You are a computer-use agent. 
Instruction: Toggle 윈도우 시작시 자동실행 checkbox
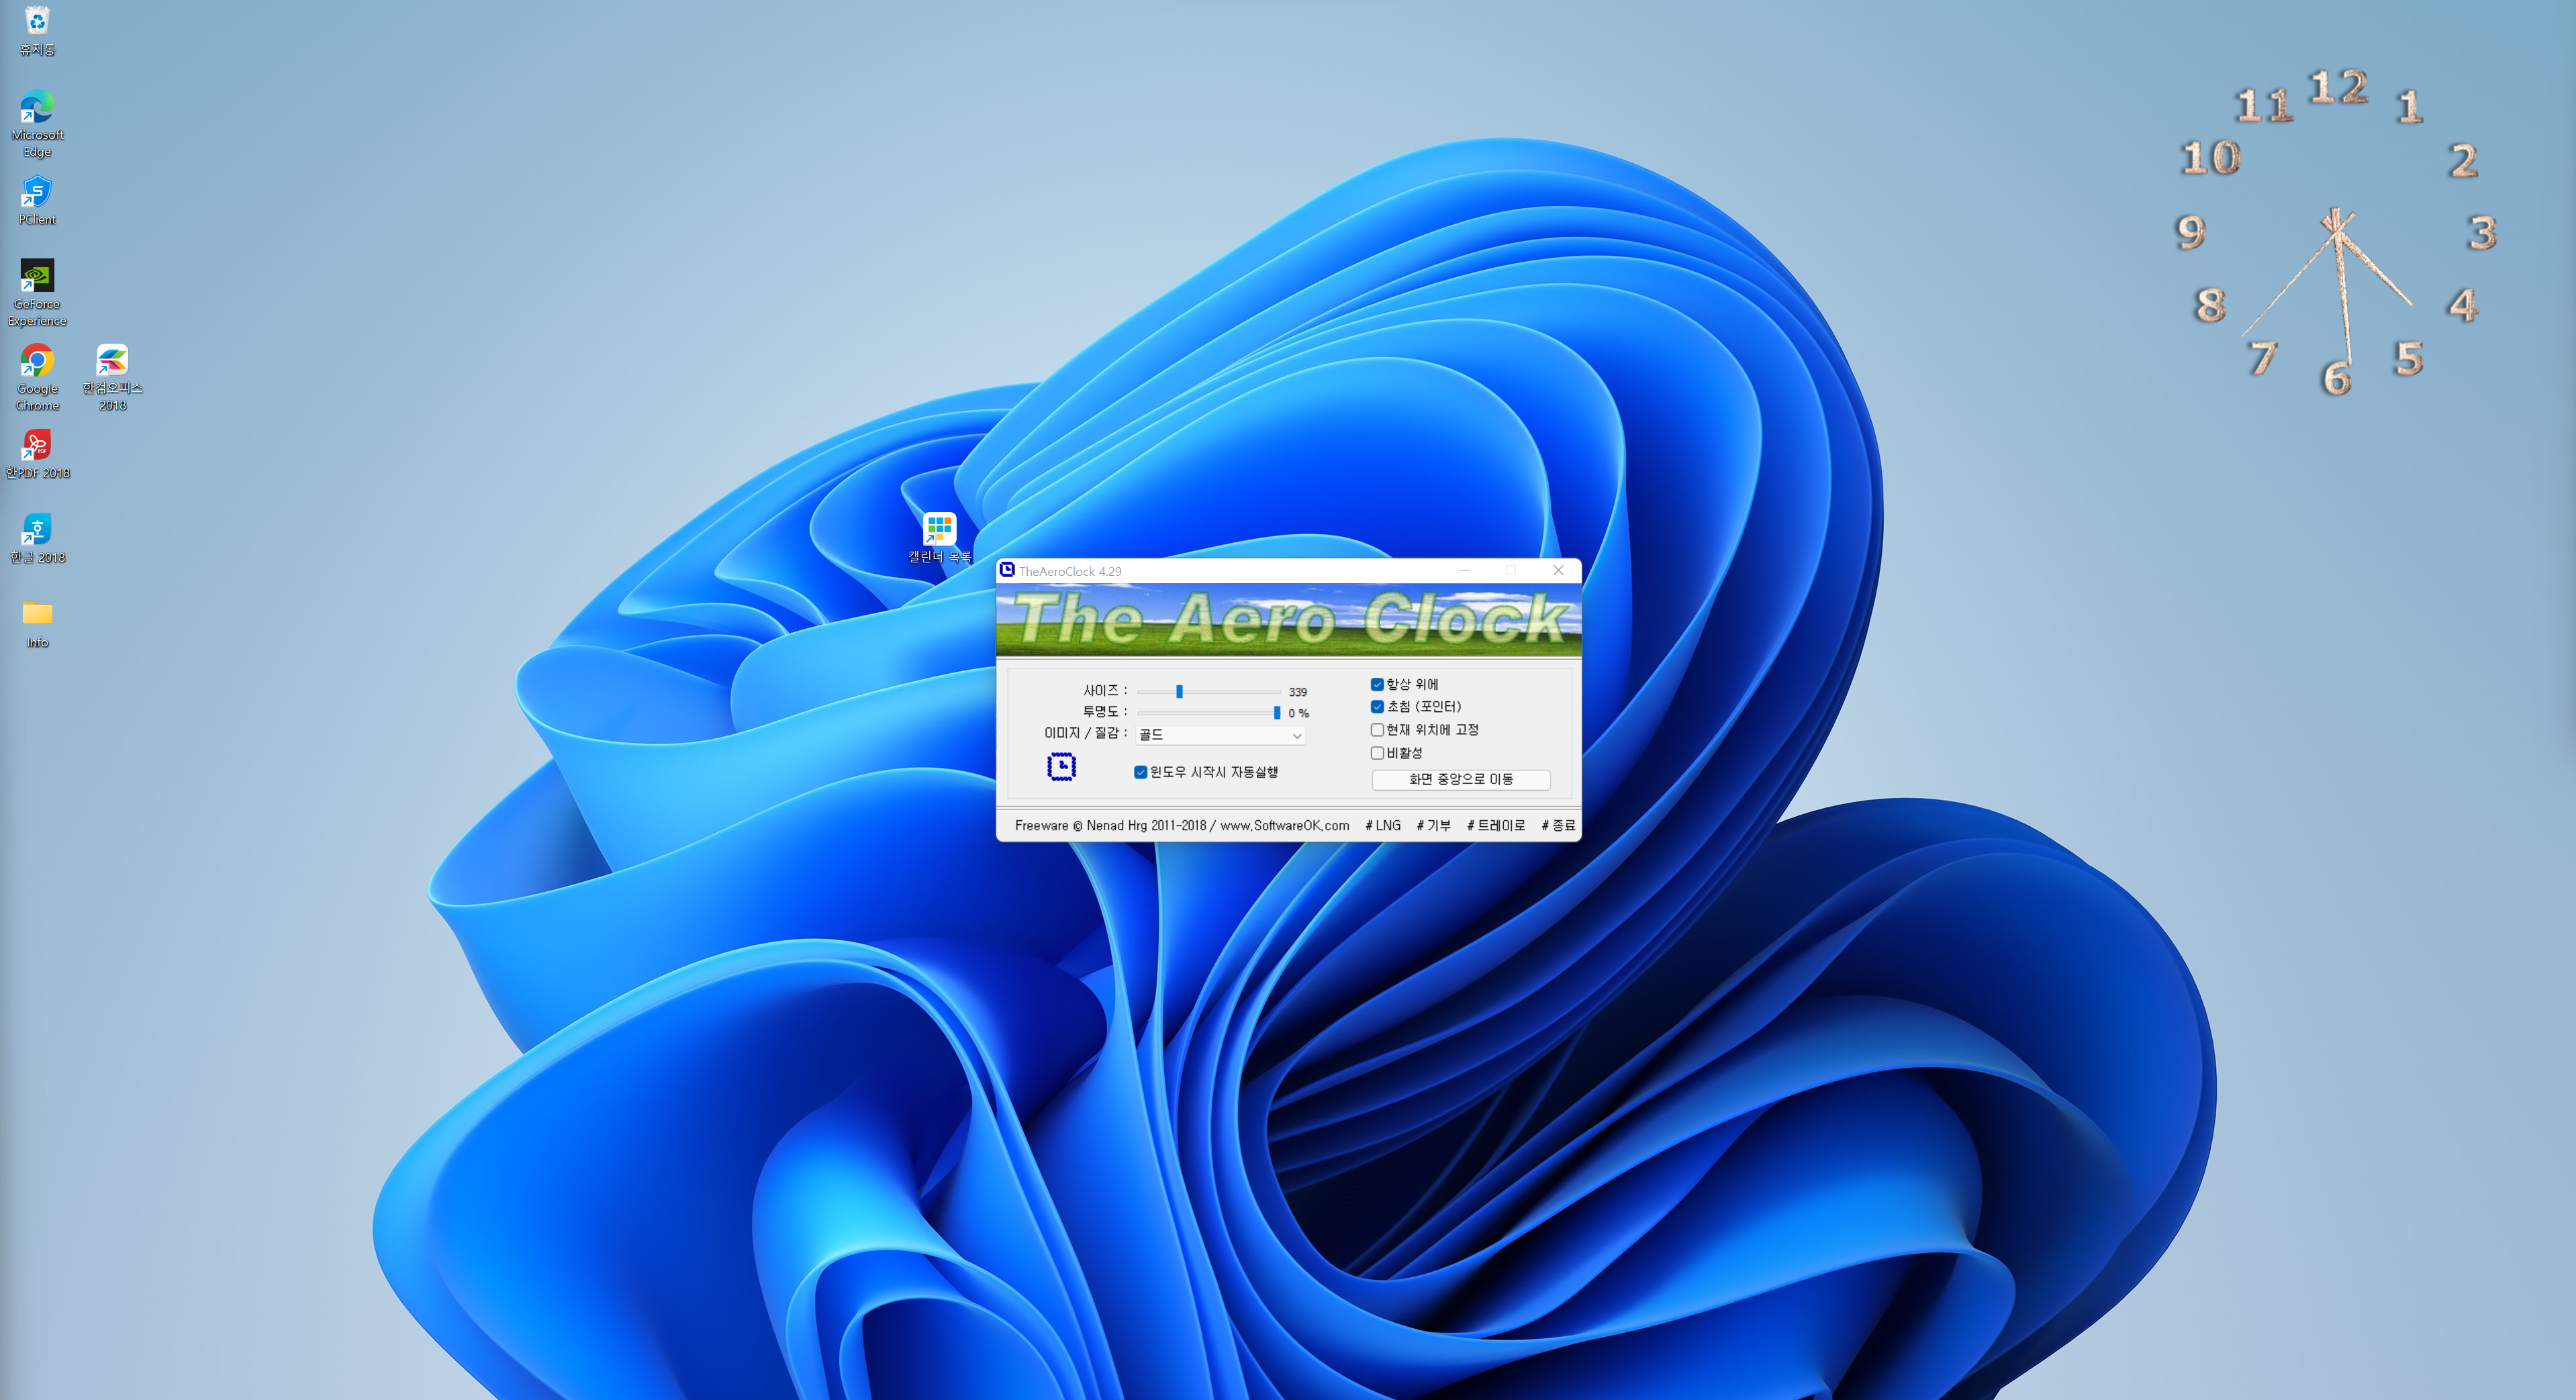(x=1140, y=772)
